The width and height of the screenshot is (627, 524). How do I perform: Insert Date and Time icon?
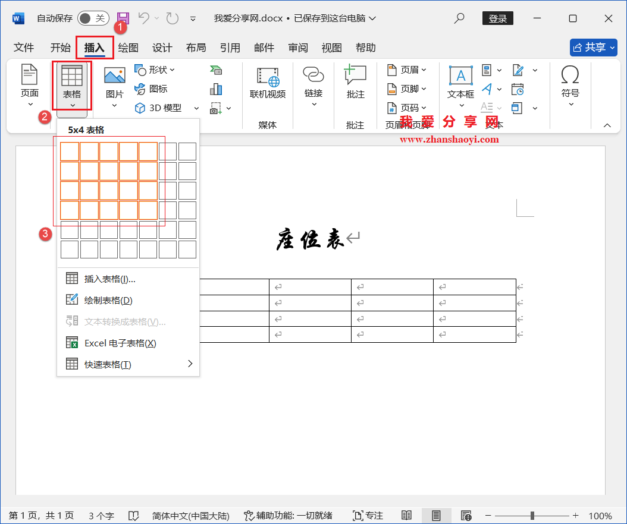click(x=518, y=89)
